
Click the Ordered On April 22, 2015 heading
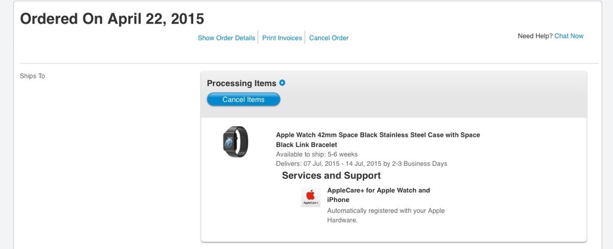point(112,19)
